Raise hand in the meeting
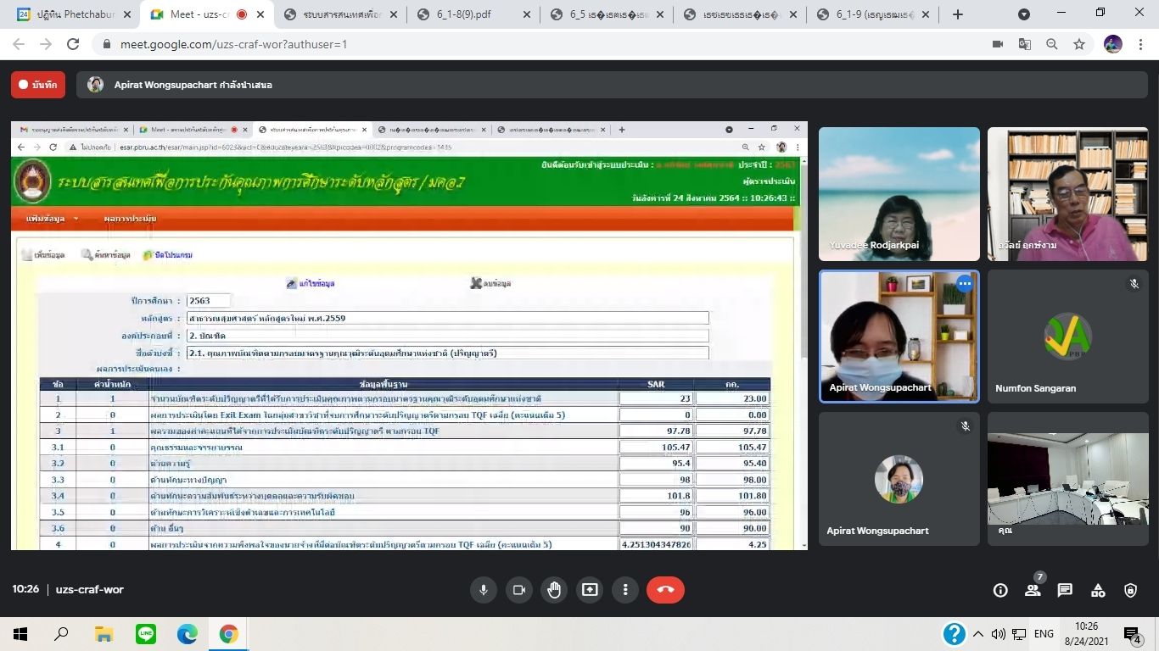This screenshot has width=1159, height=651. (x=554, y=590)
